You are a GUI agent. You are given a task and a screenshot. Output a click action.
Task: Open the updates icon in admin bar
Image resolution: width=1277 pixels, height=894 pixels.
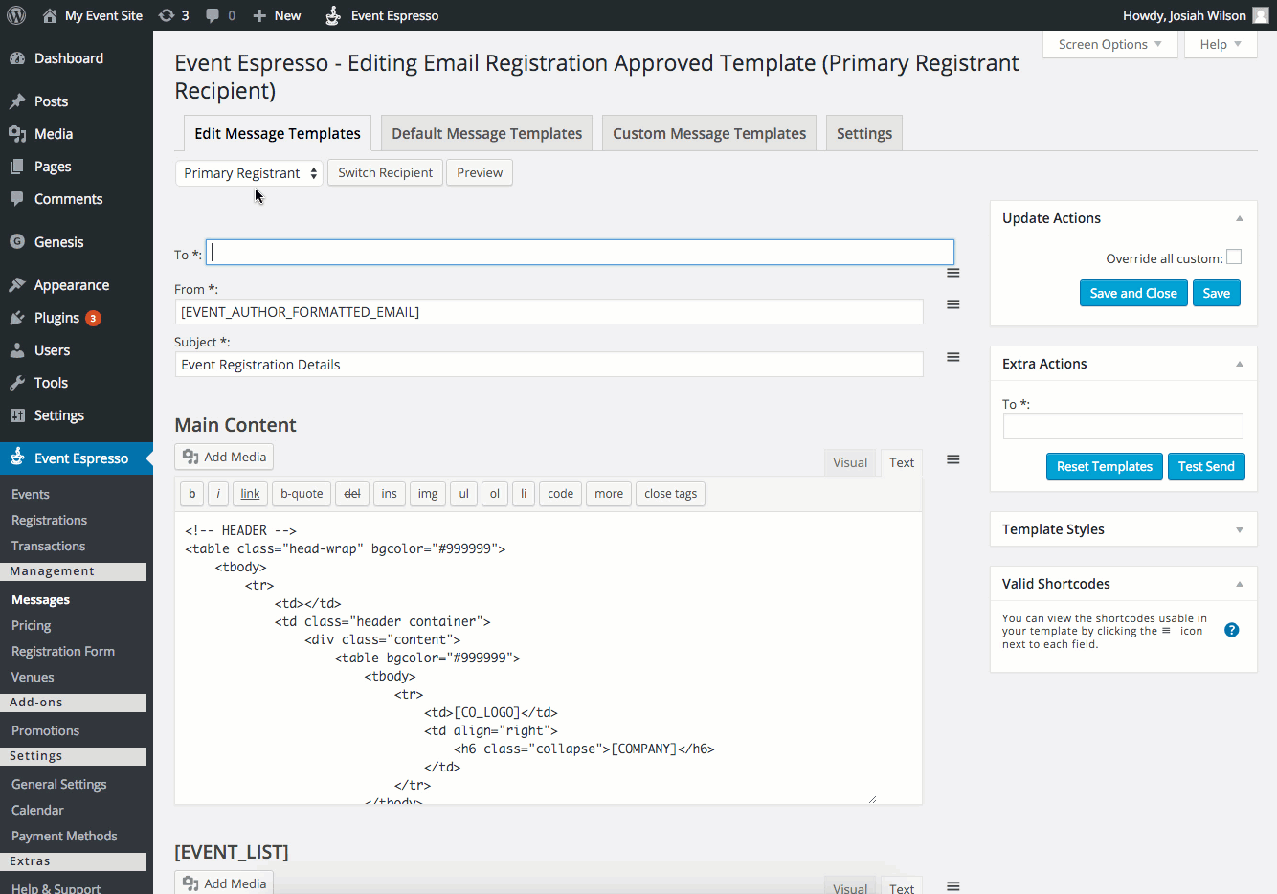(x=167, y=15)
